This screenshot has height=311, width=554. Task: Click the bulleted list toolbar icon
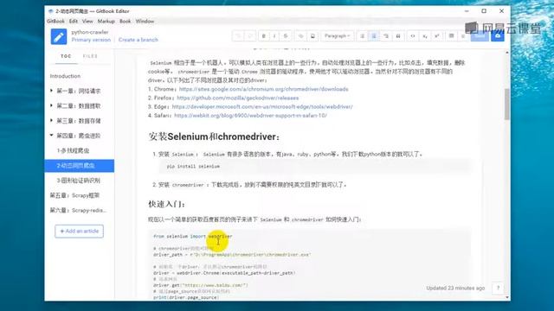click(x=362, y=36)
